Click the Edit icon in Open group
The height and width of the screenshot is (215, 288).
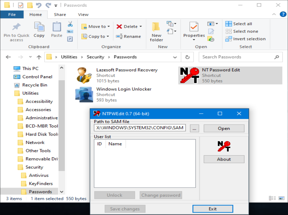[x=211, y=32]
